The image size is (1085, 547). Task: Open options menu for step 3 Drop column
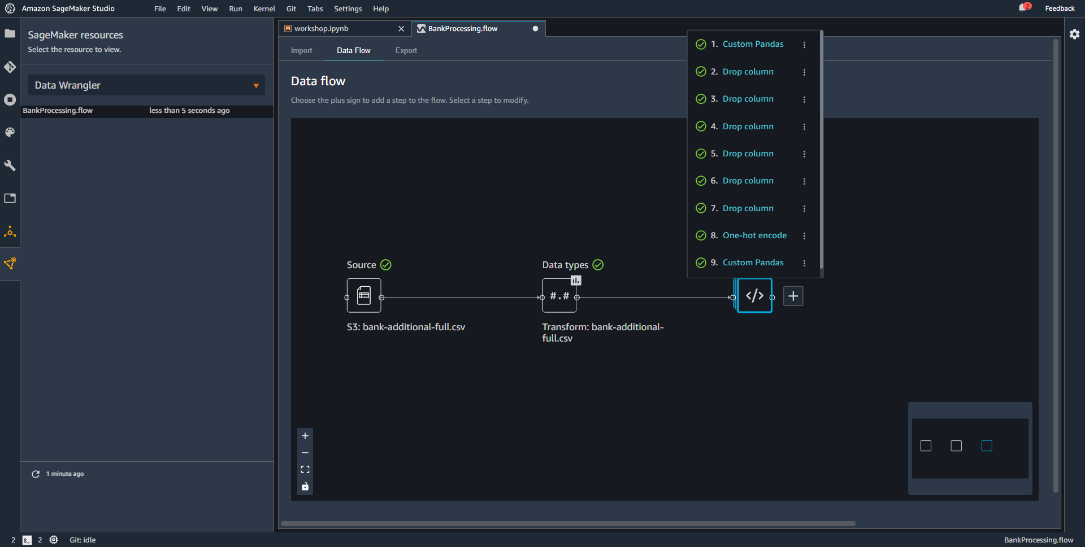click(x=804, y=99)
